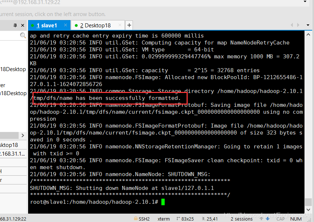The image size is (314, 222).
Task: Close the slave1 tab
Action: pyautogui.click(x=65, y=25)
